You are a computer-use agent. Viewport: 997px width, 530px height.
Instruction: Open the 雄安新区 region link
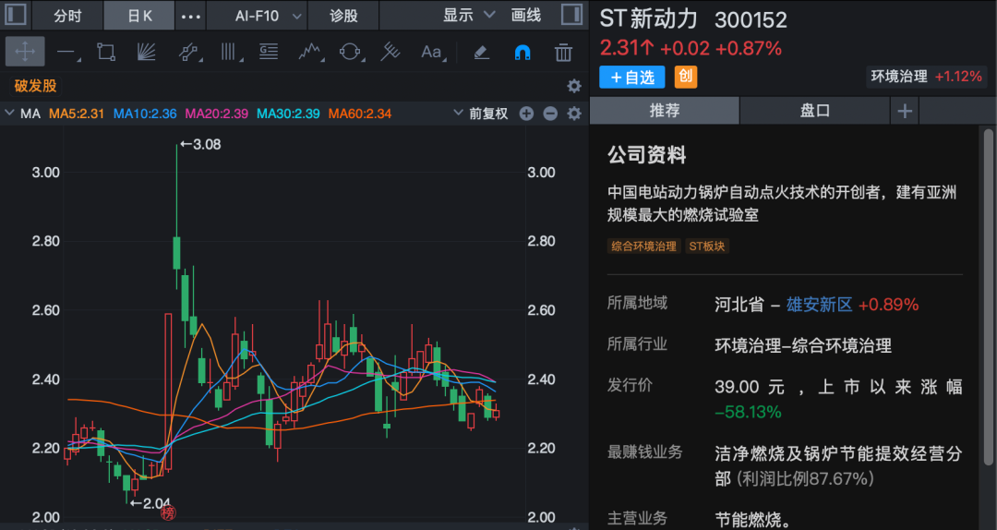point(819,305)
